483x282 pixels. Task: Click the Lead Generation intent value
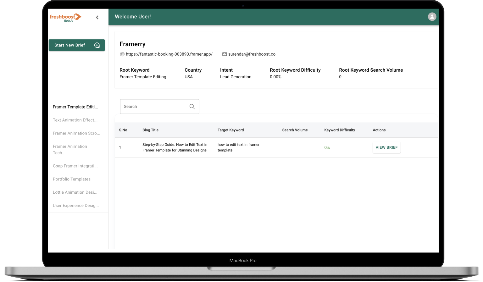coord(236,77)
